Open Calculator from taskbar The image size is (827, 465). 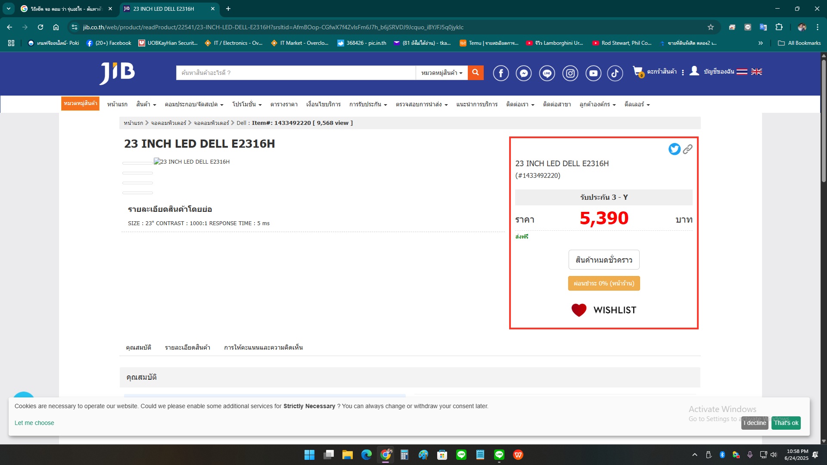point(404,455)
